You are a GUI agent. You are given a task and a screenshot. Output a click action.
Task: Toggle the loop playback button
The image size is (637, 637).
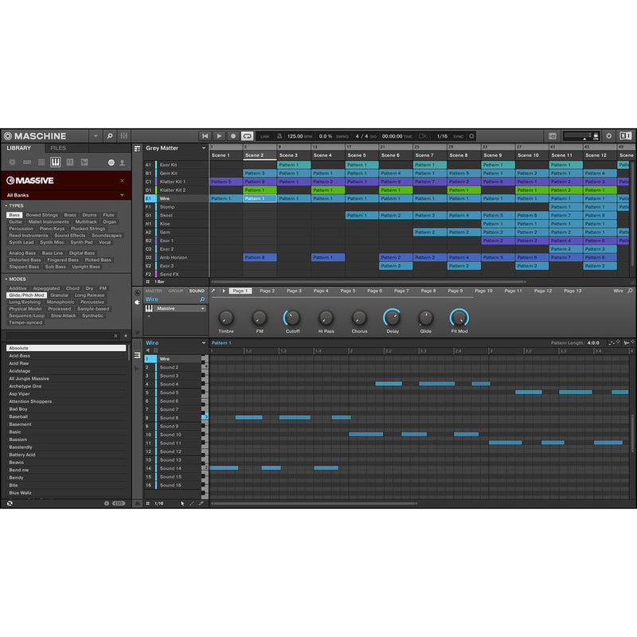pyautogui.click(x=247, y=135)
